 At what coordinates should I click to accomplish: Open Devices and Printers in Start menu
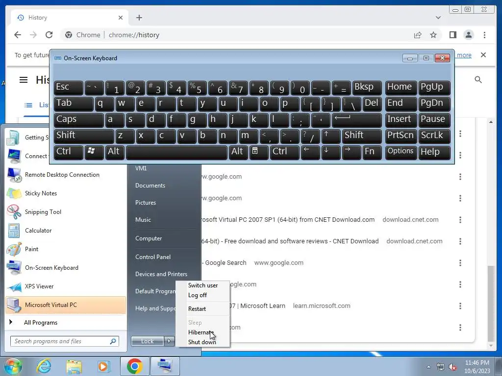pos(161,274)
